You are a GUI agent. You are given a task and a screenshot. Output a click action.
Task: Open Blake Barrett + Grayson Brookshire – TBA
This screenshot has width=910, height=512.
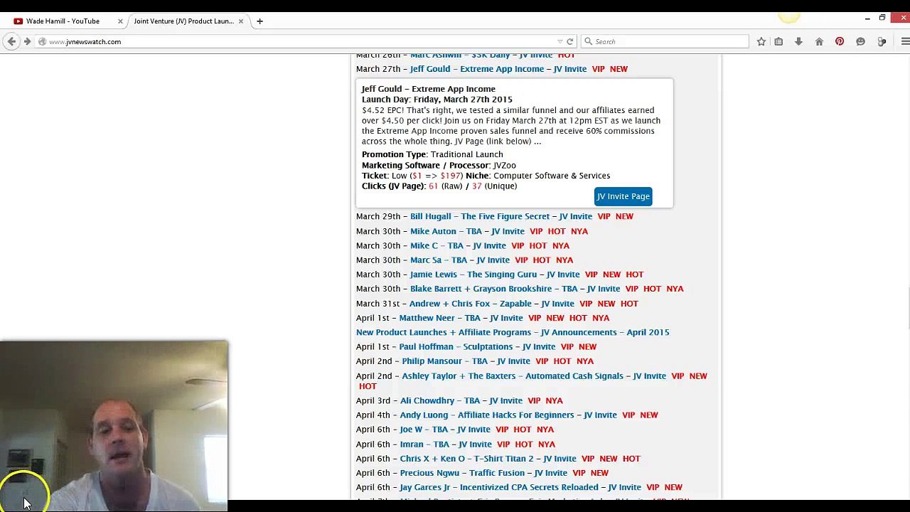pyautogui.click(x=494, y=289)
